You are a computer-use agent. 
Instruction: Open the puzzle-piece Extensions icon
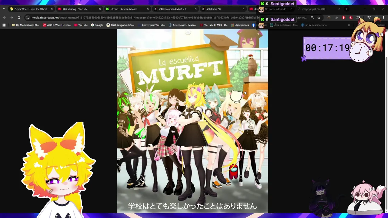pos(358,18)
